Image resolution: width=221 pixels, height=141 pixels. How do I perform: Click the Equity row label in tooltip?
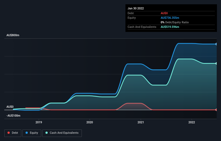click(x=132, y=18)
